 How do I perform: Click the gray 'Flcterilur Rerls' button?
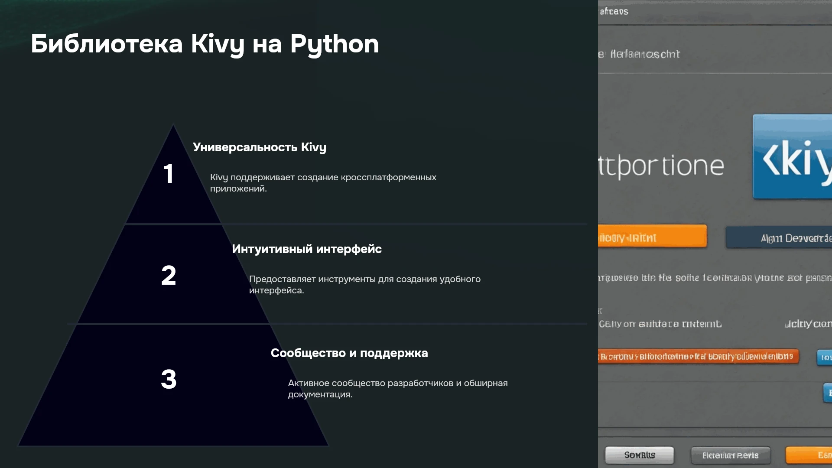tap(731, 455)
